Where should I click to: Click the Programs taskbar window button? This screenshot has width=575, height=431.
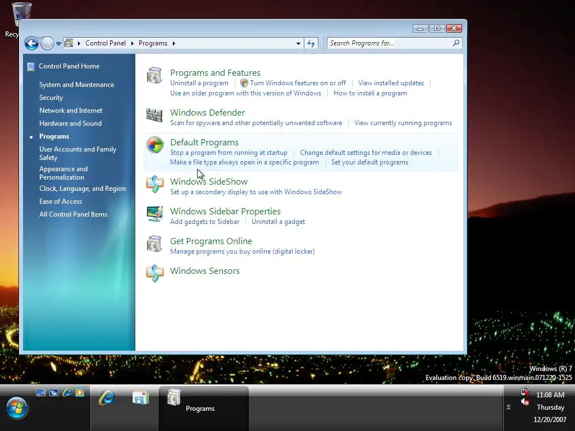204,407
